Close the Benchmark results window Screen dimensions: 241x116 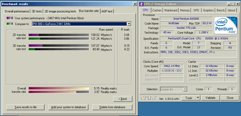pyautogui.click(x=135, y=4)
